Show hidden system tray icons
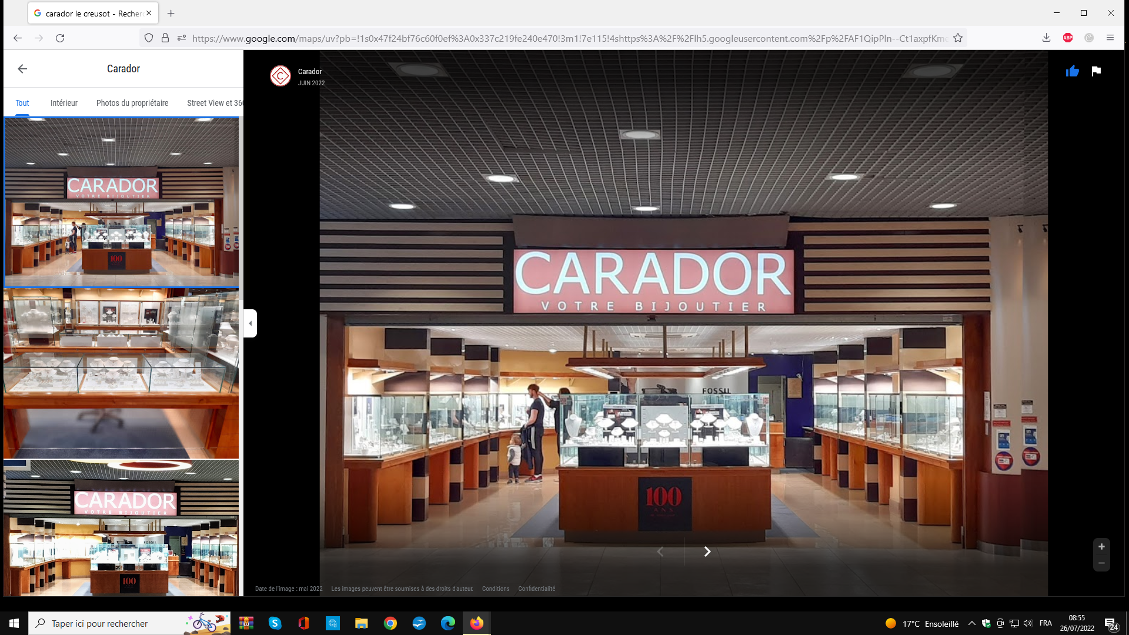This screenshot has width=1129, height=635. [x=971, y=623]
